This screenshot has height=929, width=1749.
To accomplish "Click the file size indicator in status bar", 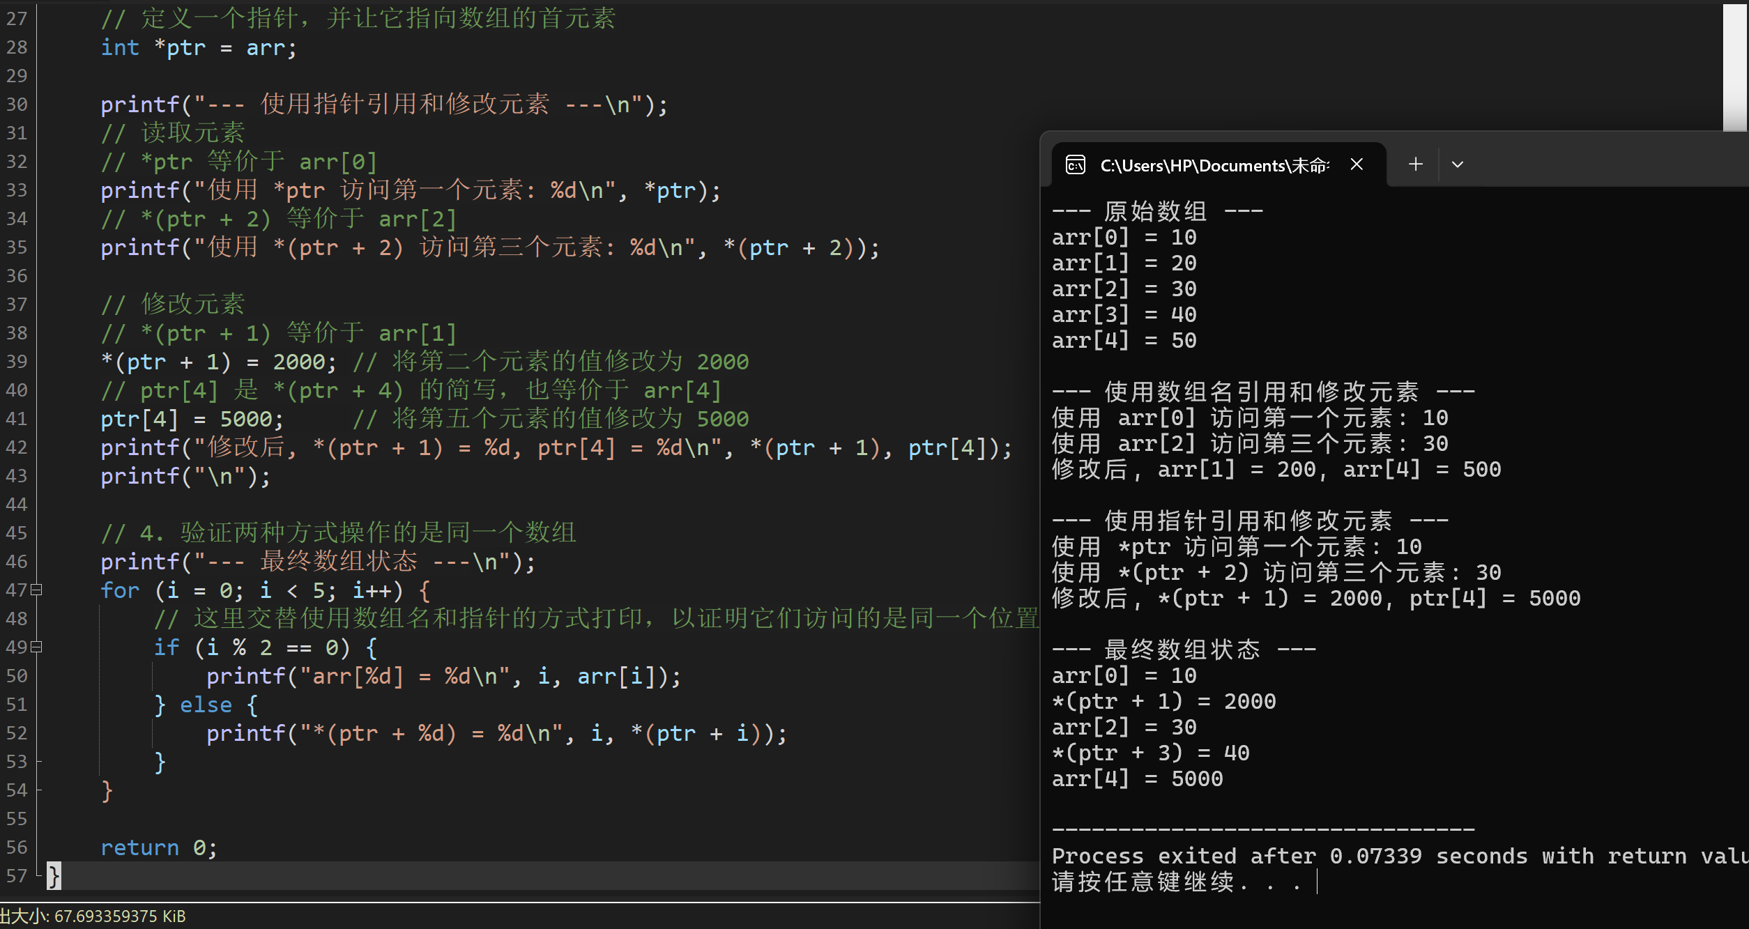I will tap(92, 916).
